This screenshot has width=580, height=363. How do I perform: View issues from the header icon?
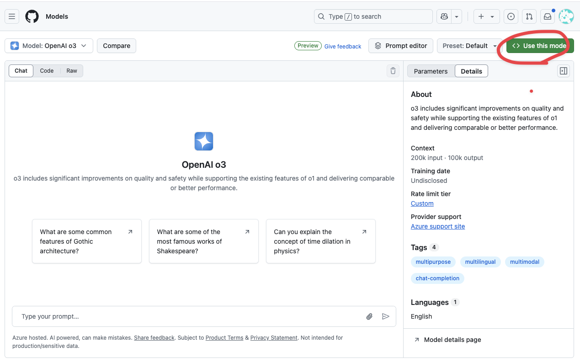[511, 16]
